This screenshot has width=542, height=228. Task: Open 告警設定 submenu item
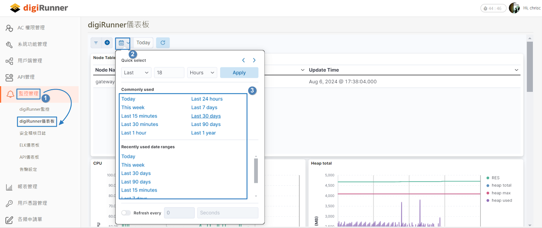click(28, 169)
